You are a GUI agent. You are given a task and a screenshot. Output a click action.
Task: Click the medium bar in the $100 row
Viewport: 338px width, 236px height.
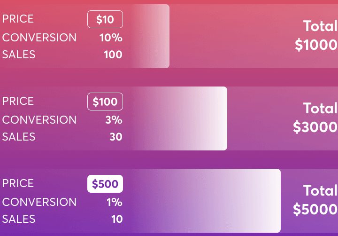click(x=188, y=118)
